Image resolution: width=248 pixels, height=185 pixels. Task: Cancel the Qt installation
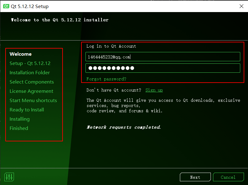pos(228,177)
